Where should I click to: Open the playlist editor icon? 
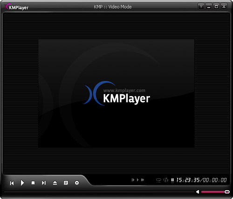(x=66, y=183)
